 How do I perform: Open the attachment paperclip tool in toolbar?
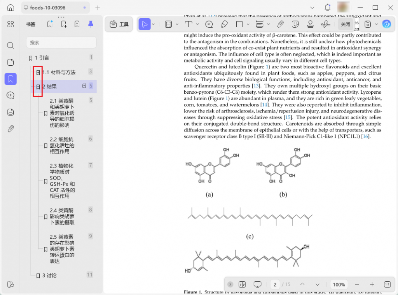[x=280, y=24]
